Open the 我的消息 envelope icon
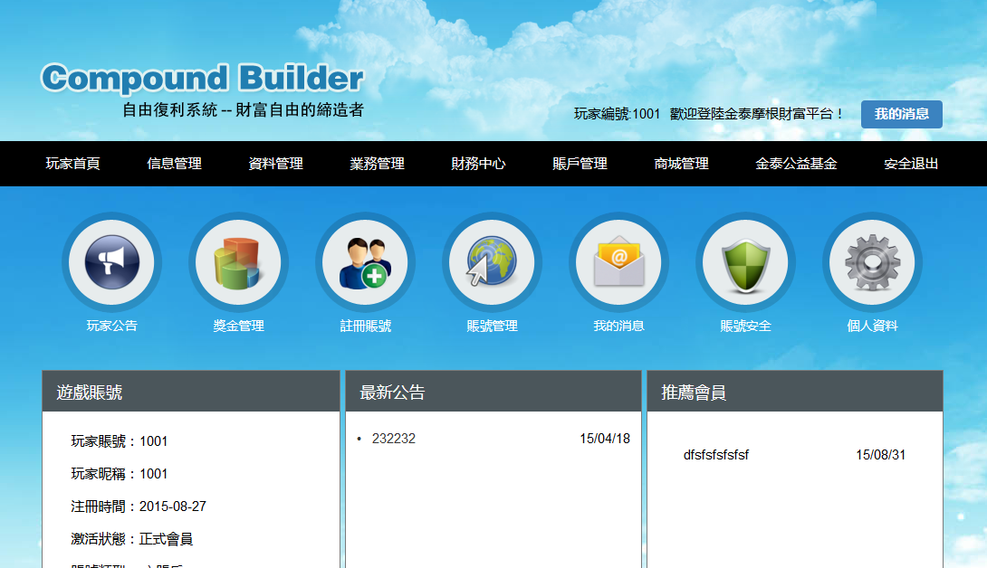The width and height of the screenshot is (987, 568). 618,262
